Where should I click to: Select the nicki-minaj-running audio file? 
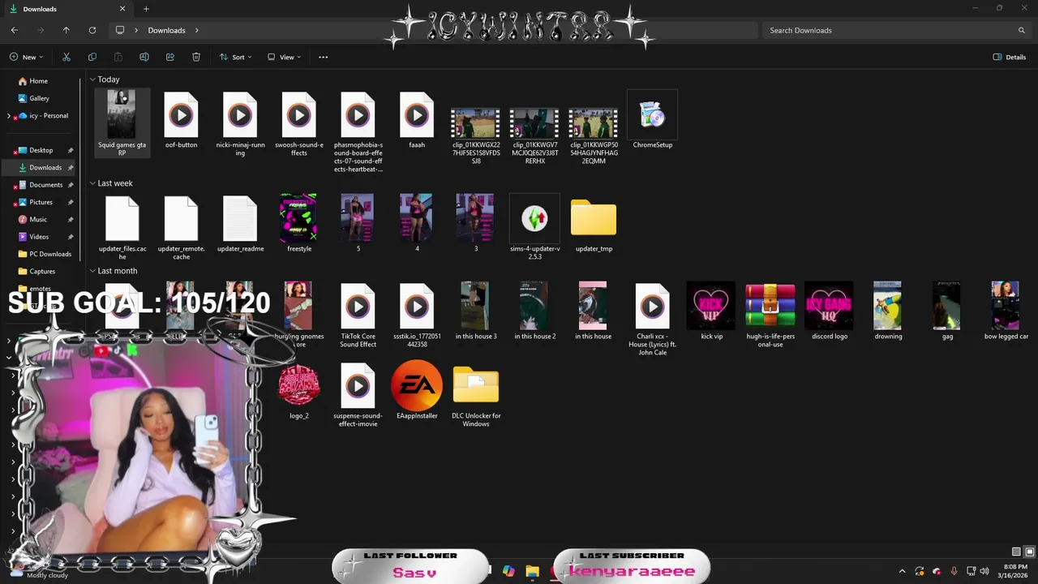coord(240,123)
